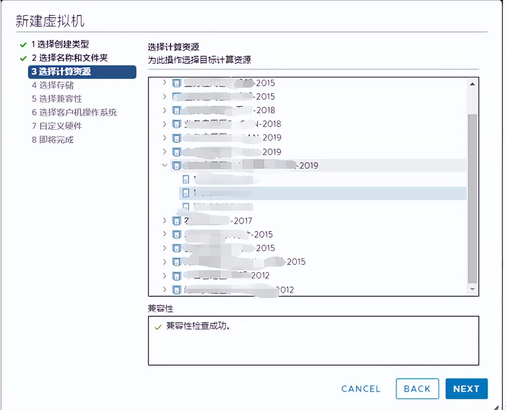Click the cluster icon on the row directly below -2017
The image size is (506, 410).
click(177, 234)
